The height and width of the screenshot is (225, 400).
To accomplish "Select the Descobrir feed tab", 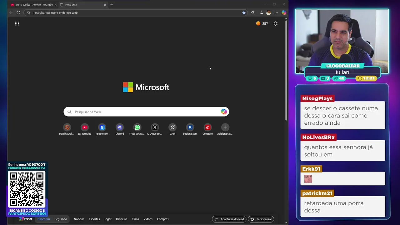I will [44, 219].
